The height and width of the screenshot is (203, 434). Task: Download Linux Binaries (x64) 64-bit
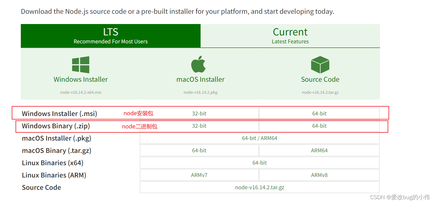coord(260,163)
